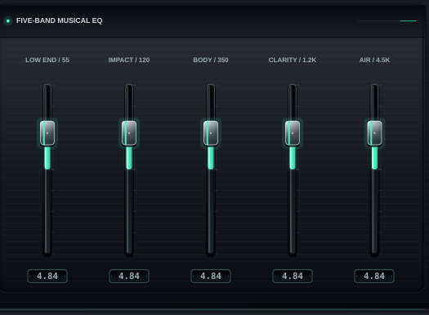This screenshot has width=429, height=315.
Task: Click the CLARITY / 1.2K band label
Action: pos(293,60)
